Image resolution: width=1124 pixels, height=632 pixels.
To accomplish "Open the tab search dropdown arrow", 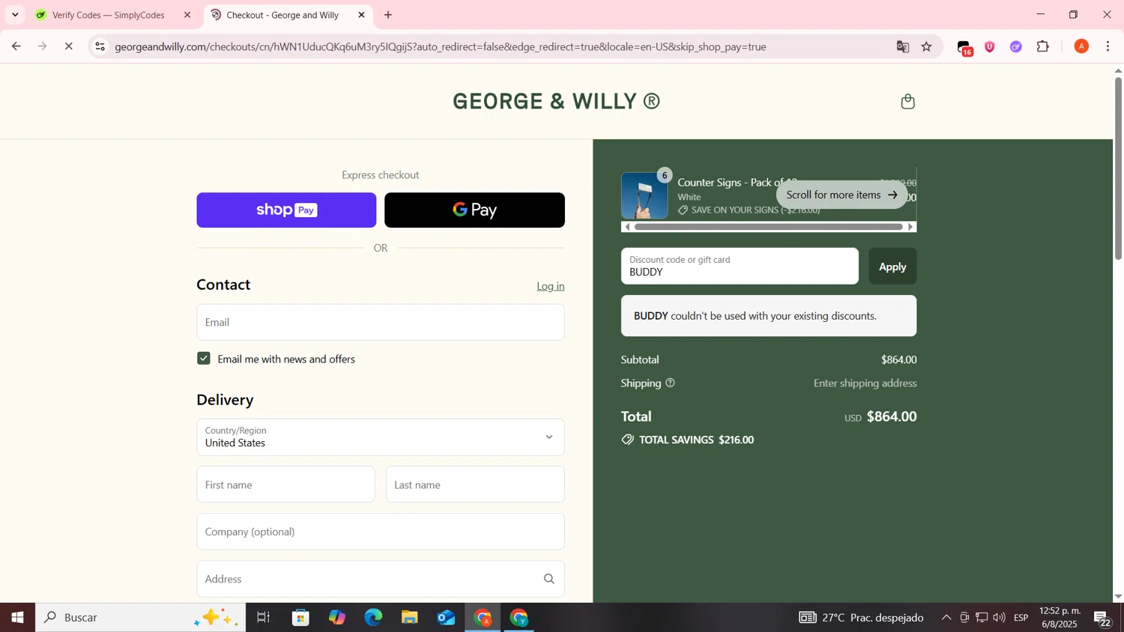I will [15, 15].
